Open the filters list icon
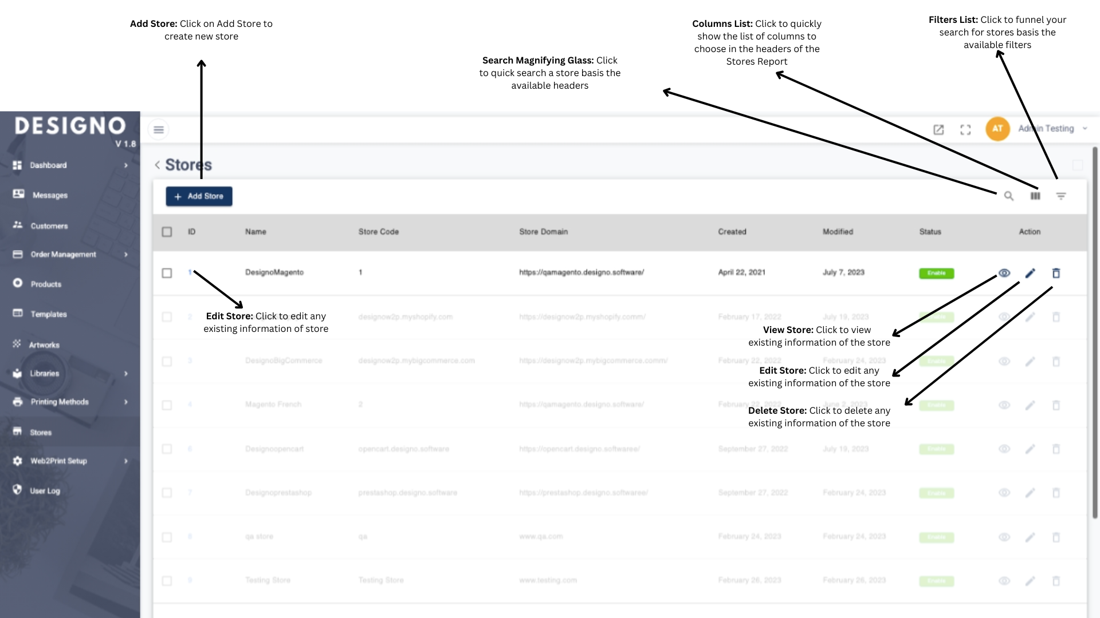 1060,196
